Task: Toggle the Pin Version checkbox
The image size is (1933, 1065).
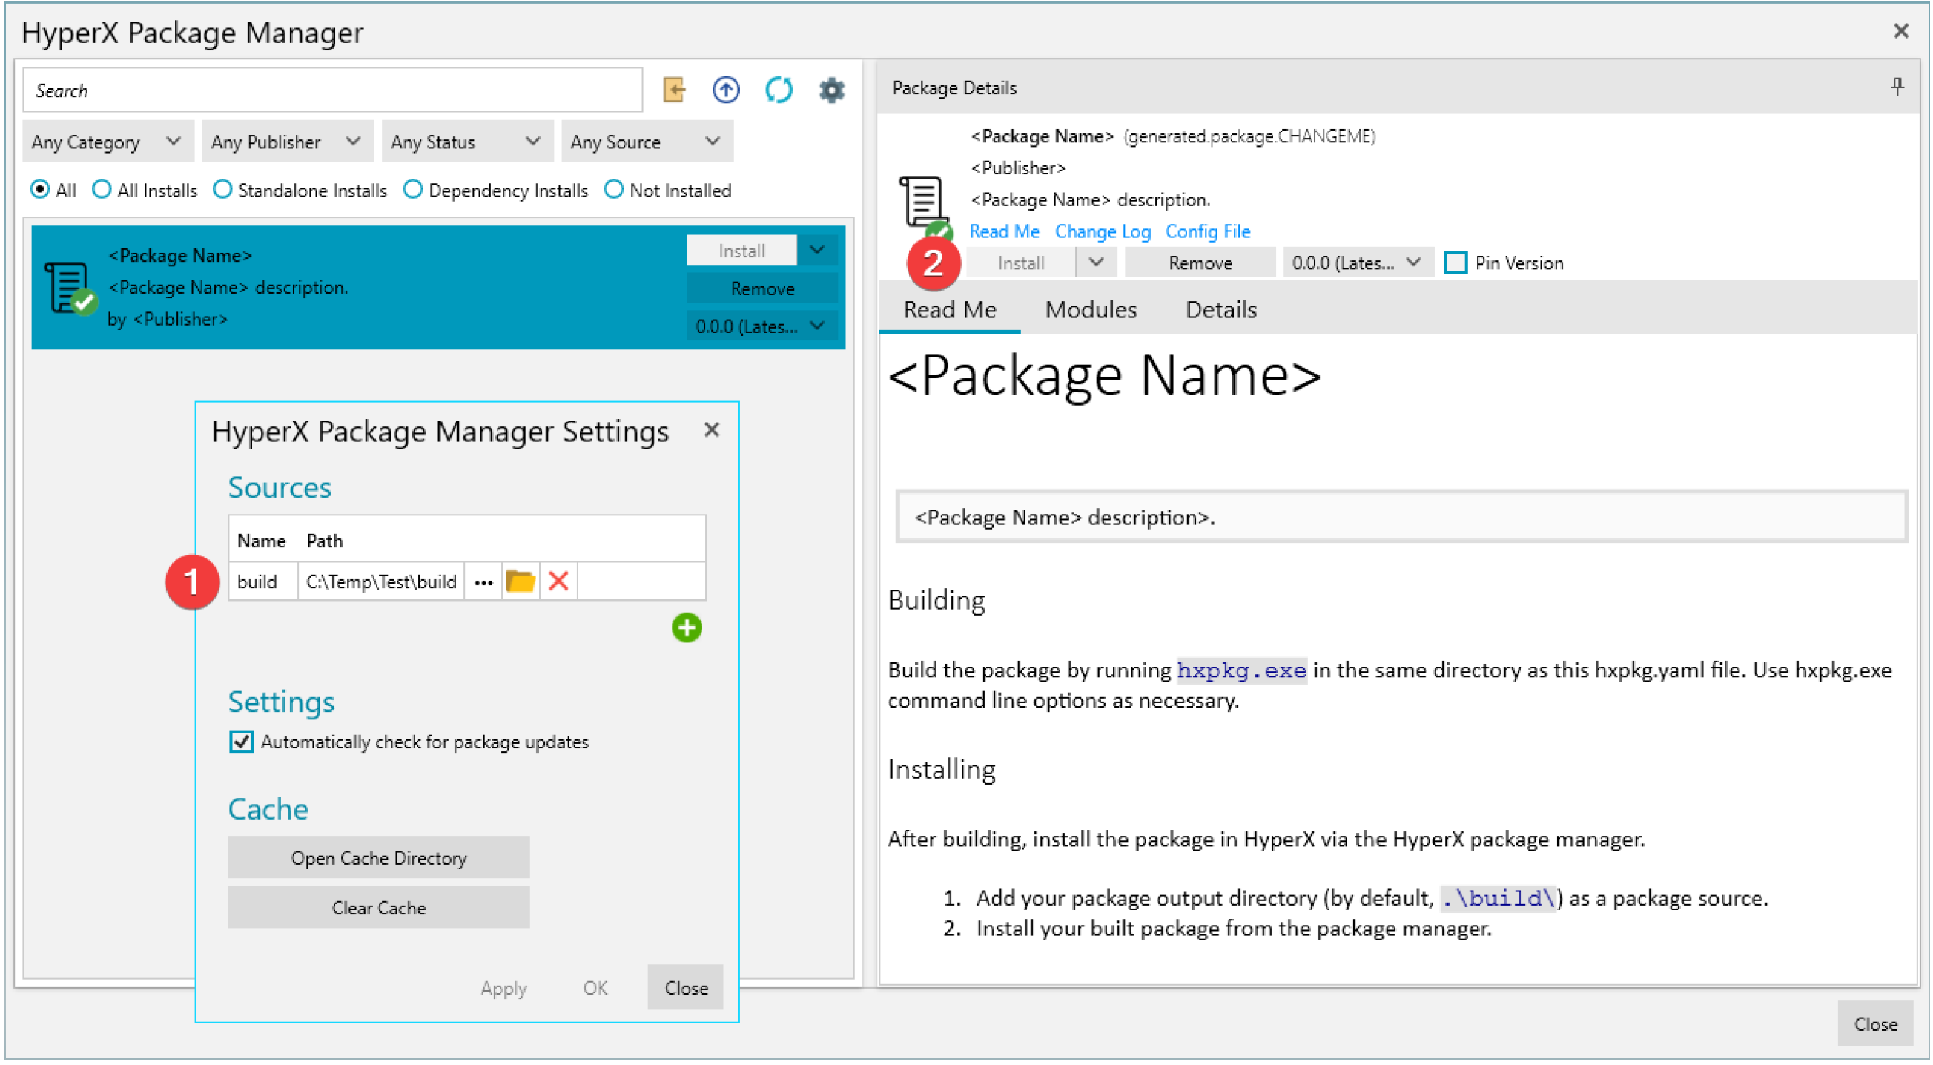Action: coord(1455,263)
